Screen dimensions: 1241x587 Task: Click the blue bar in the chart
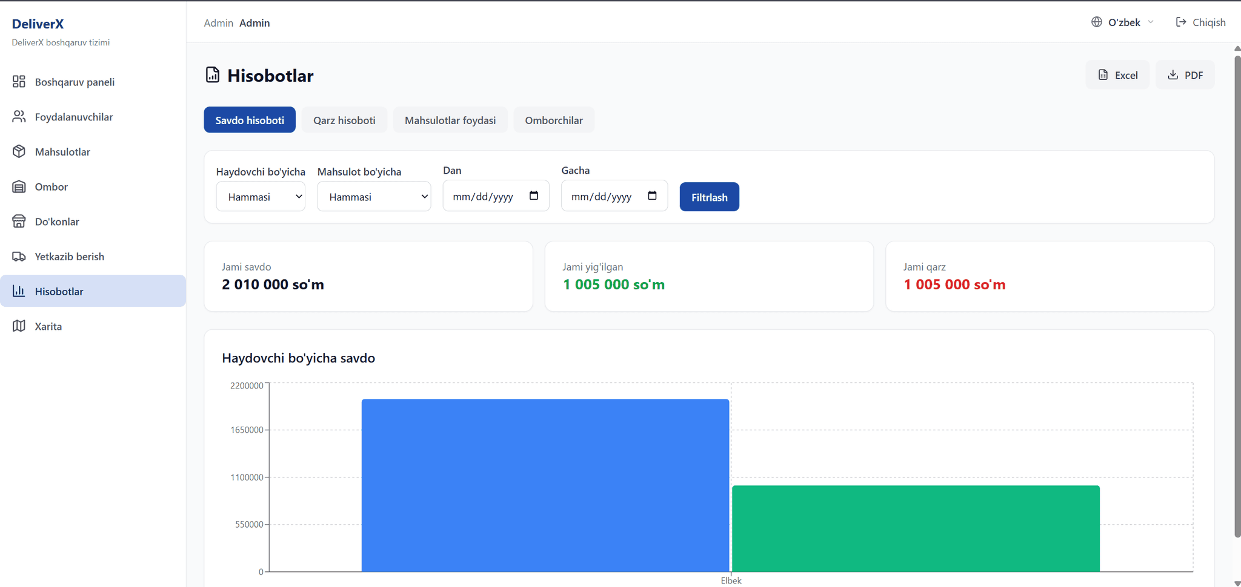(545, 485)
